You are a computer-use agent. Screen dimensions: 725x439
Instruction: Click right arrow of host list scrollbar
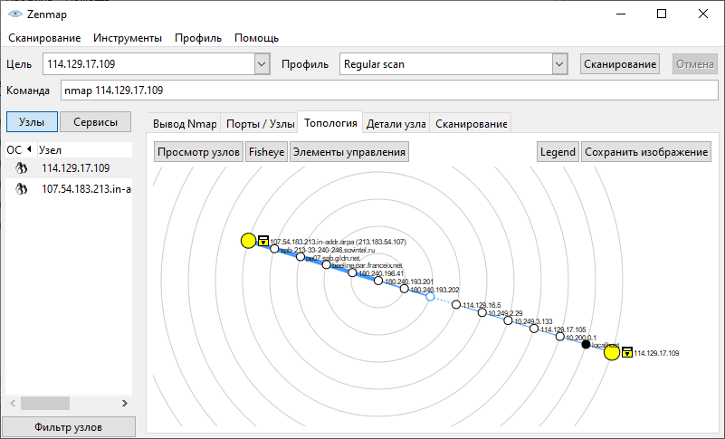click(125, 404)
